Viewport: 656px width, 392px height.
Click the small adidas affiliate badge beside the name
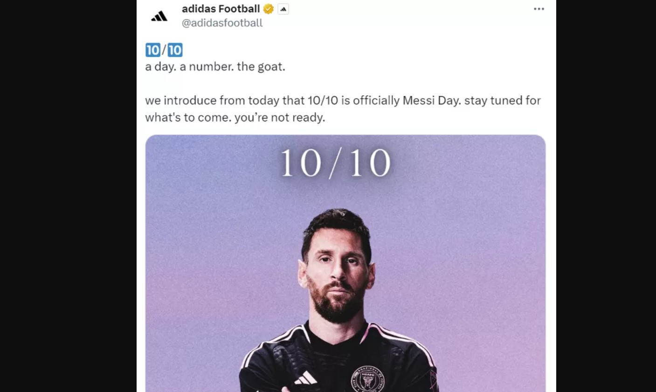[283, 8]
